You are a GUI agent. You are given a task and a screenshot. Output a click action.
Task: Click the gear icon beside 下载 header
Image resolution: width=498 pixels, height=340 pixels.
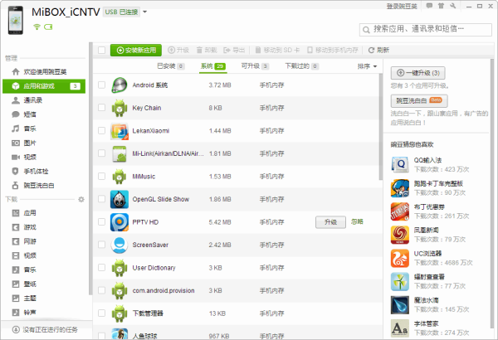(81, 199)
